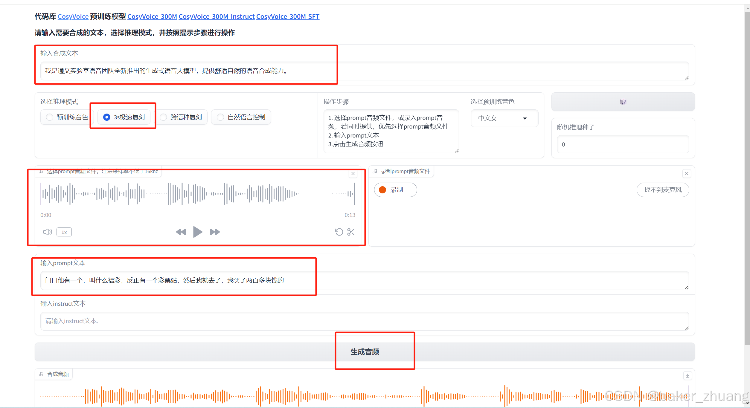Enable 自然语言控制 inference mode

click(220, 117)
